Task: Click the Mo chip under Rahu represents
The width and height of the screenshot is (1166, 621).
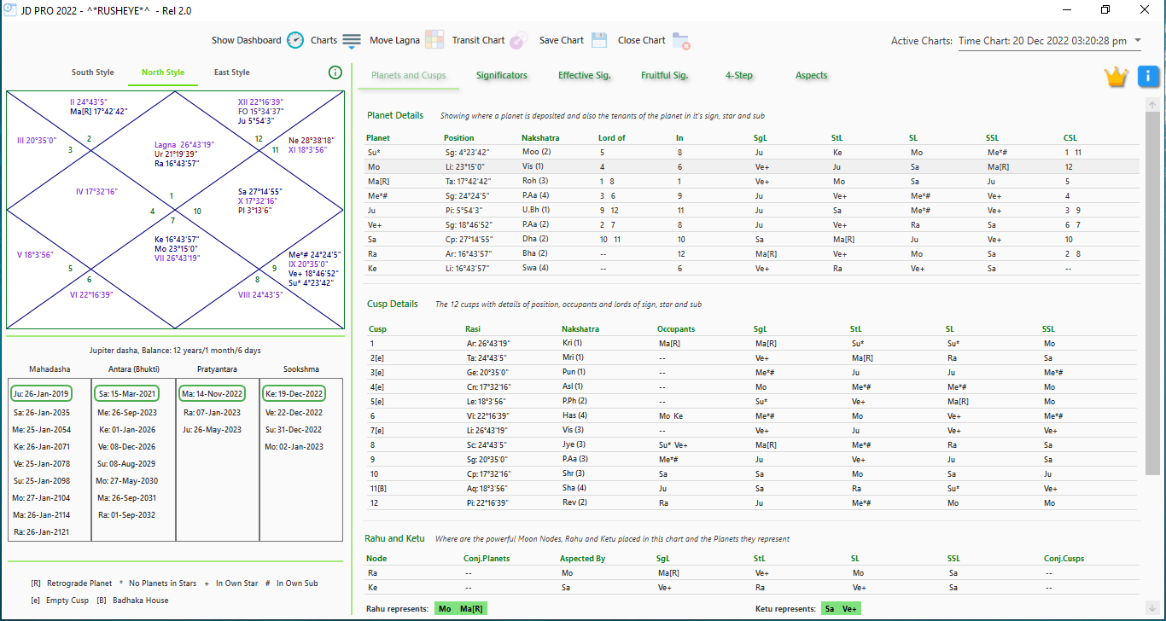Action: [445, 609]
